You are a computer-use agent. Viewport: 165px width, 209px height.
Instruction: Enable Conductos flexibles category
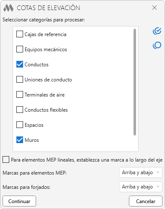coord(20,110)
